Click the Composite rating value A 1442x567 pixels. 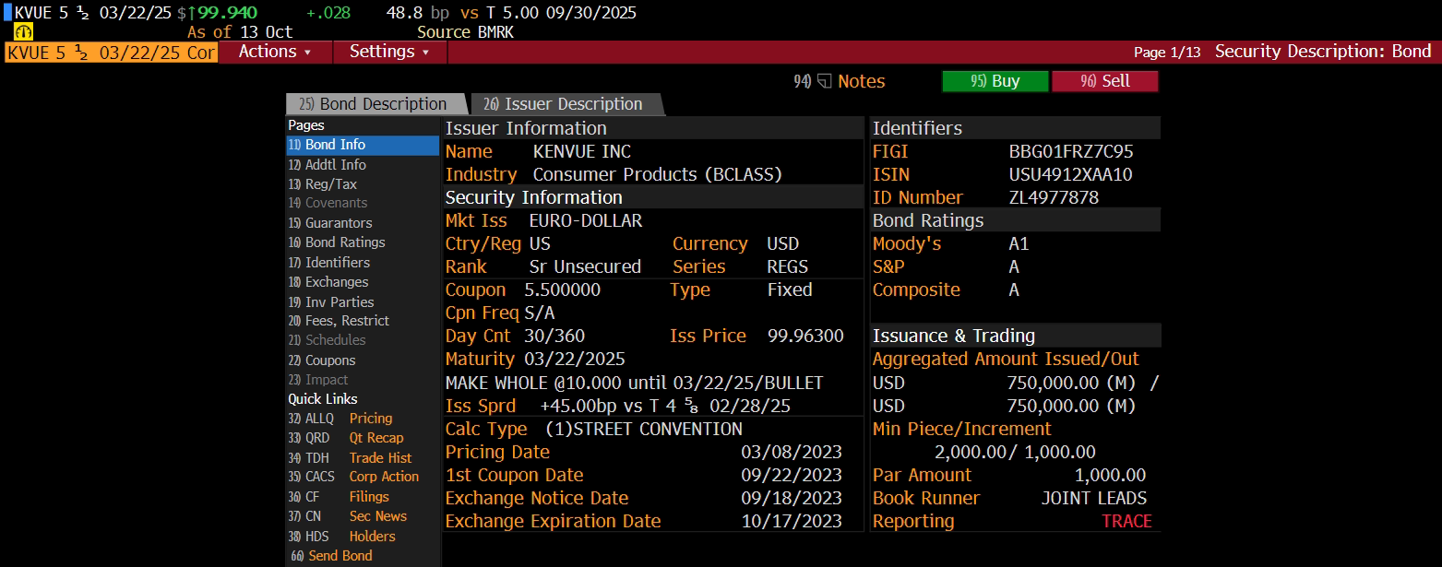point(1014,289)
